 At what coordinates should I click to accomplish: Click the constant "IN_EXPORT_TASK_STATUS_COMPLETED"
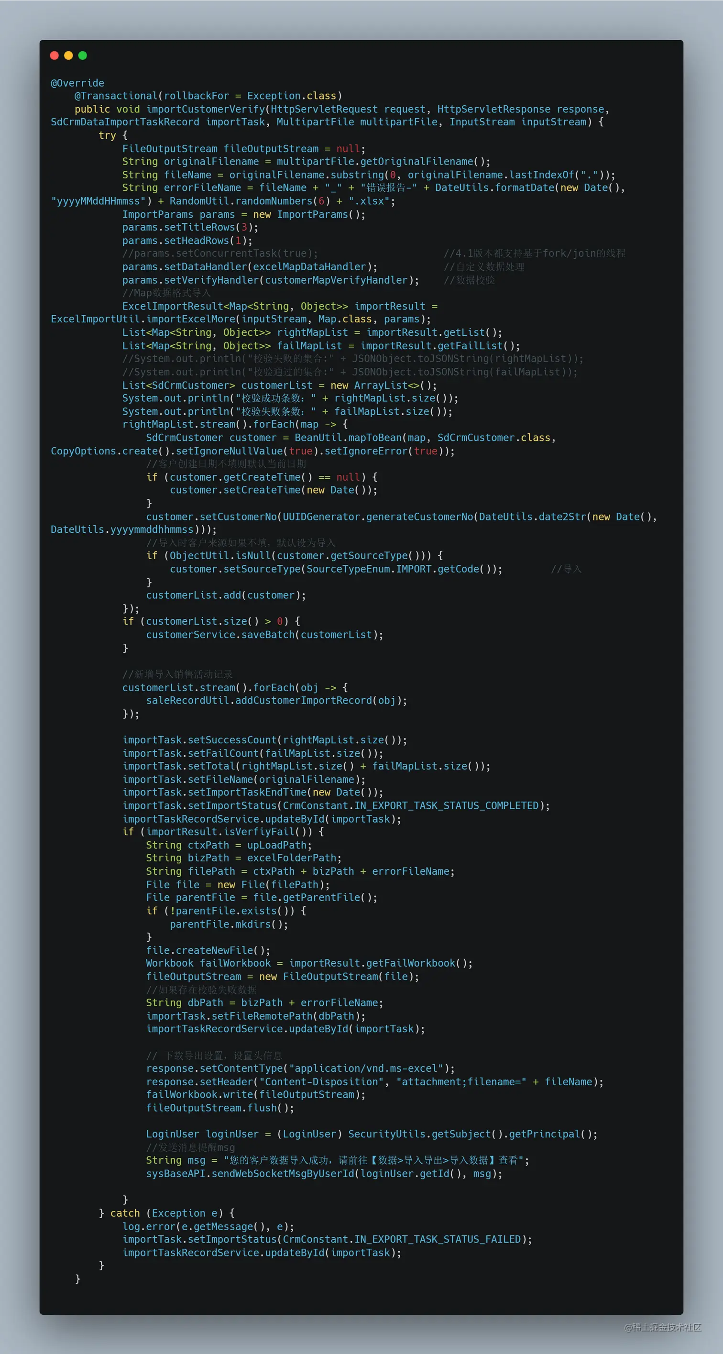447,806
